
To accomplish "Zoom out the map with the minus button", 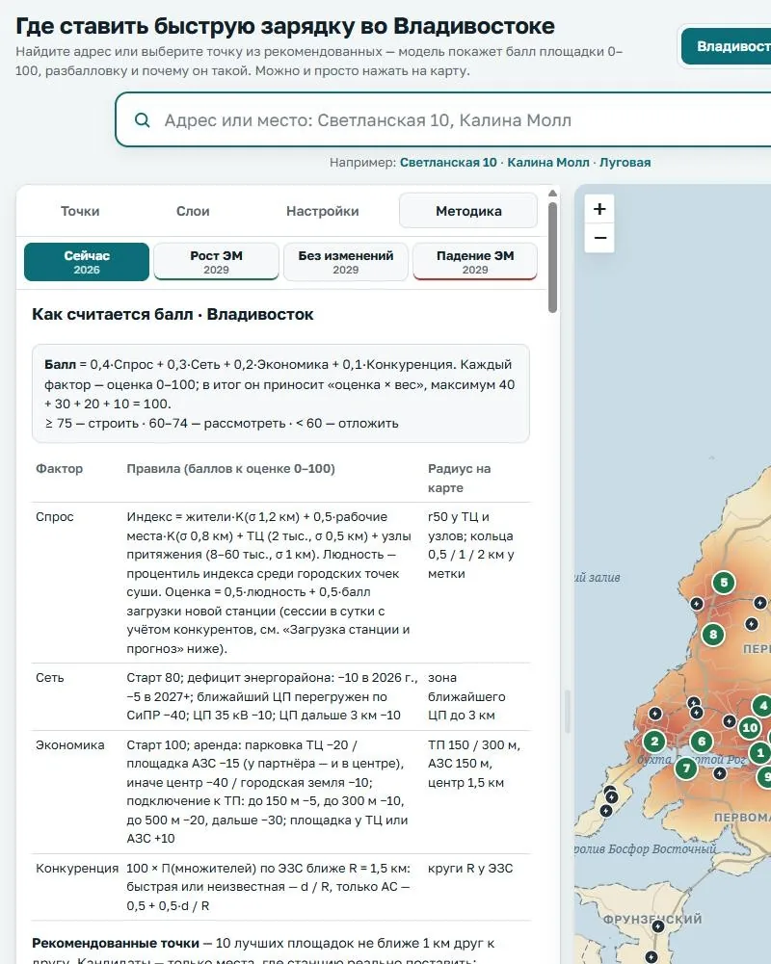I will coord(600,238).
